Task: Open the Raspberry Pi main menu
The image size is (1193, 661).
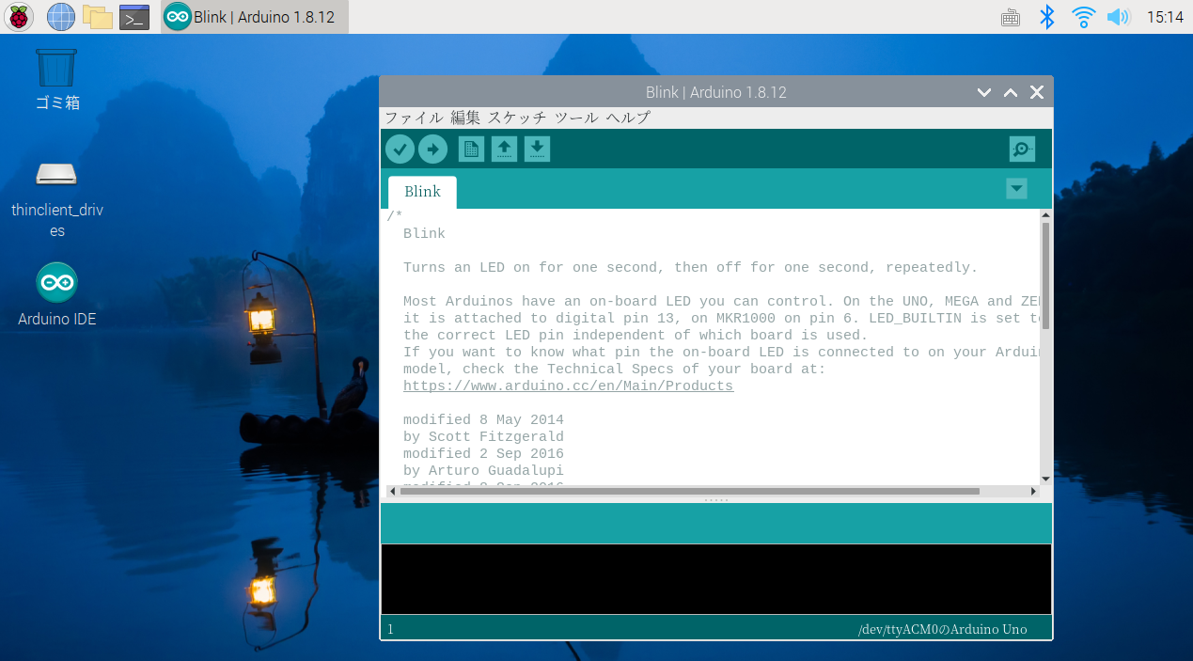Action: coord(19,16)
